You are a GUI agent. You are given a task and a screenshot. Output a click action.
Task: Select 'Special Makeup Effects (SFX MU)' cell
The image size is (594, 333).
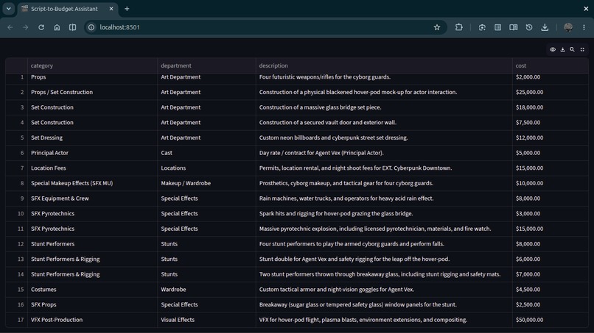pyautogui.click(x=92, y=183)
